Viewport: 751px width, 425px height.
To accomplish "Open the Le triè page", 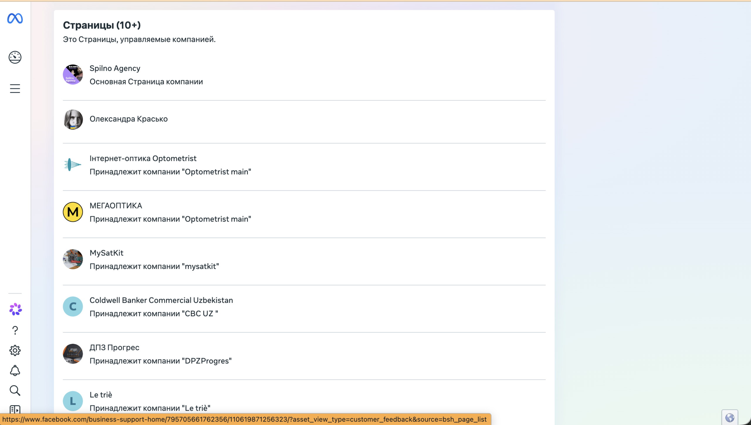I will [101, 395].
